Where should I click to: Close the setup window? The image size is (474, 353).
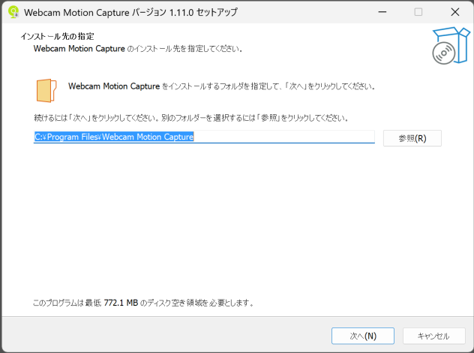[x=455, y=12]
